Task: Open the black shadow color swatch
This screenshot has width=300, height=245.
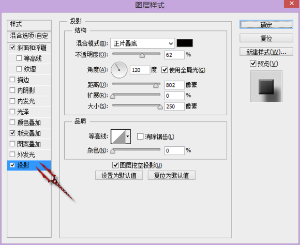Action: click(185, 43)
